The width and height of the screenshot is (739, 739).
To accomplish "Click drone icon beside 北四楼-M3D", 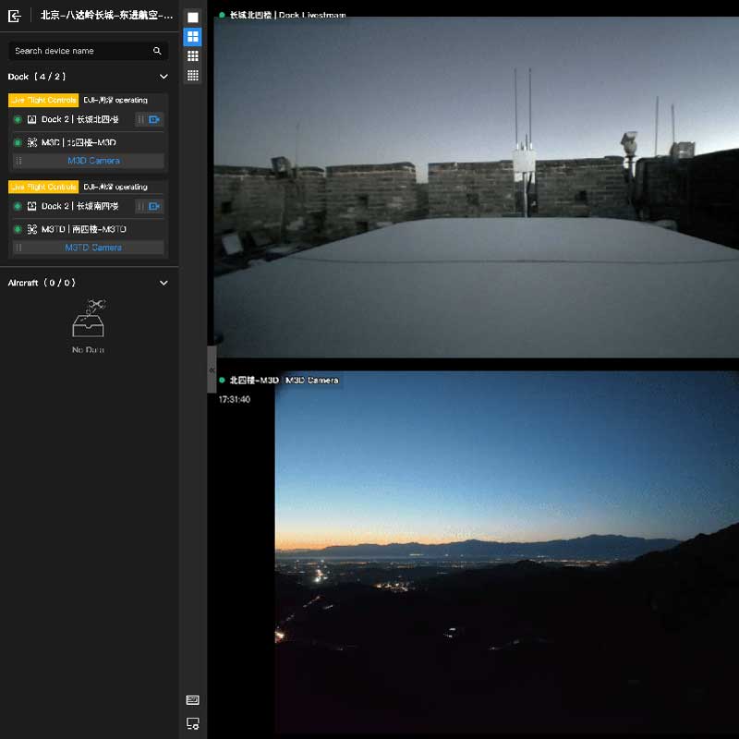I will [x=31, y=142].
